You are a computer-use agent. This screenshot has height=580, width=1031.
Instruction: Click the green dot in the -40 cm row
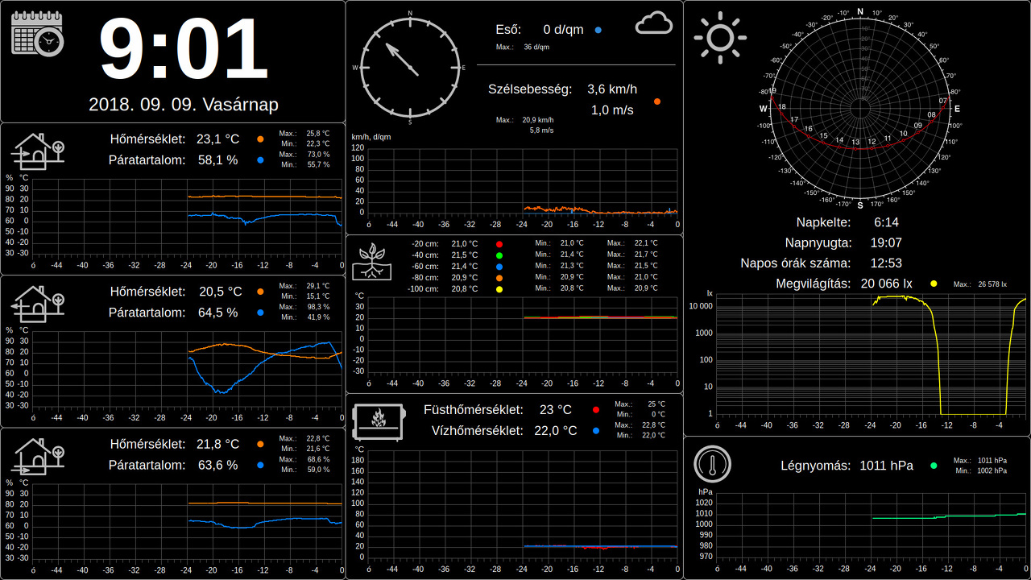[x=499, y=255]
